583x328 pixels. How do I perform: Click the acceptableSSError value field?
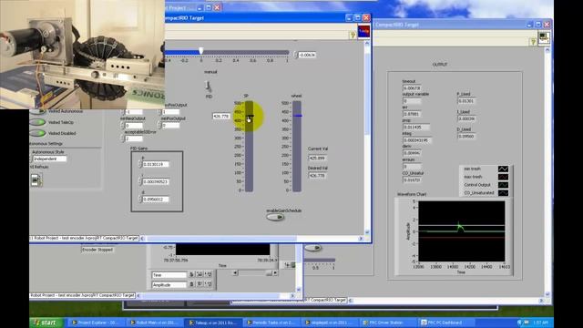point(134,138)
